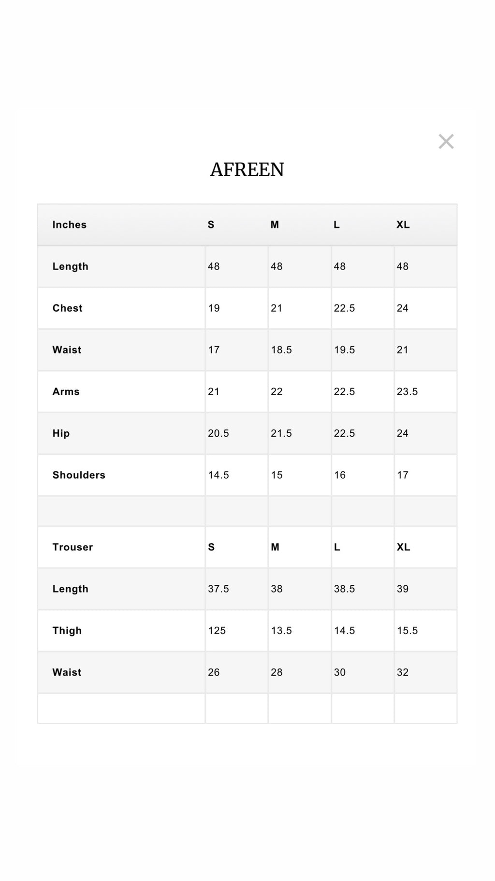This screenshot has width=495, height=881.
Task: Click the Trouser section header
Action: click(x=73, y=547)
